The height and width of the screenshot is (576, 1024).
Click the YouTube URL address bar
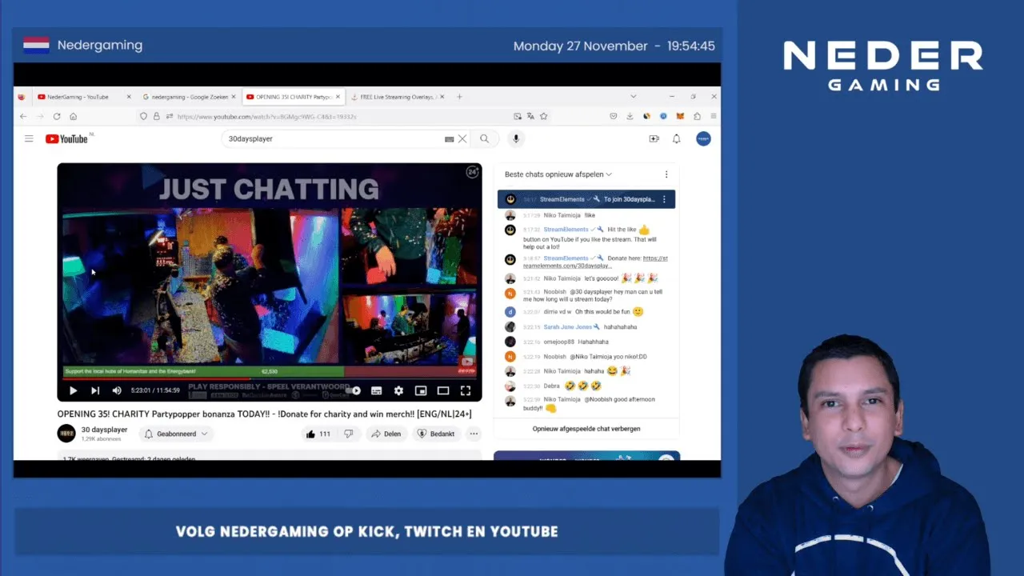point(336,116)
